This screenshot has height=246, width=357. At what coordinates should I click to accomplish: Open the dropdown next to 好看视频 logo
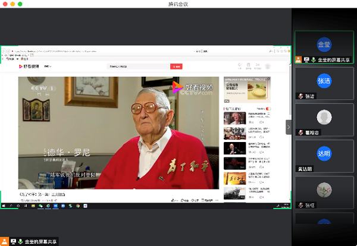click(x=47, y=66)
